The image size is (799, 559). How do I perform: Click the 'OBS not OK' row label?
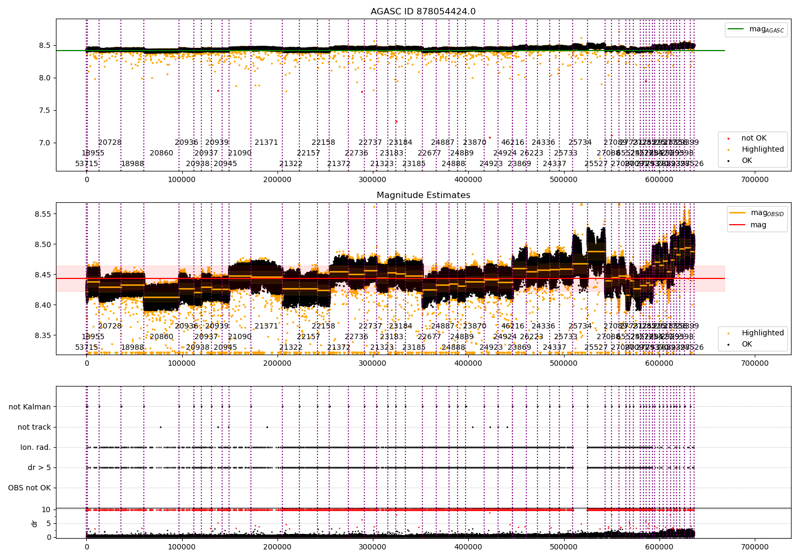29,488
